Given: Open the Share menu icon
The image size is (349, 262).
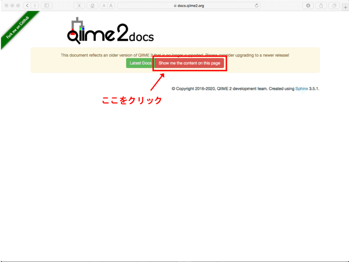Looking at the screenshot, I should (321, 6).
